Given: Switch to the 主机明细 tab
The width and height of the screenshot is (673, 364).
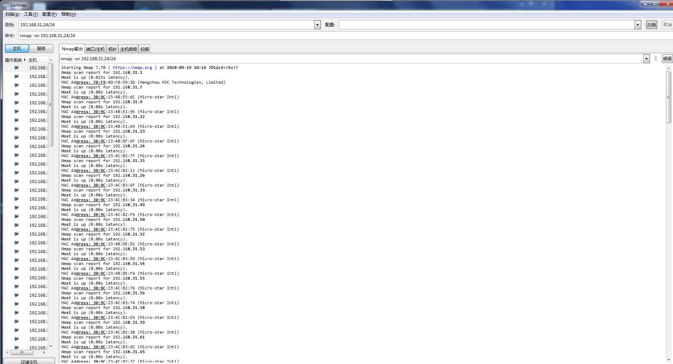Looking at the screenshot, I should click(x=129, y=49).
